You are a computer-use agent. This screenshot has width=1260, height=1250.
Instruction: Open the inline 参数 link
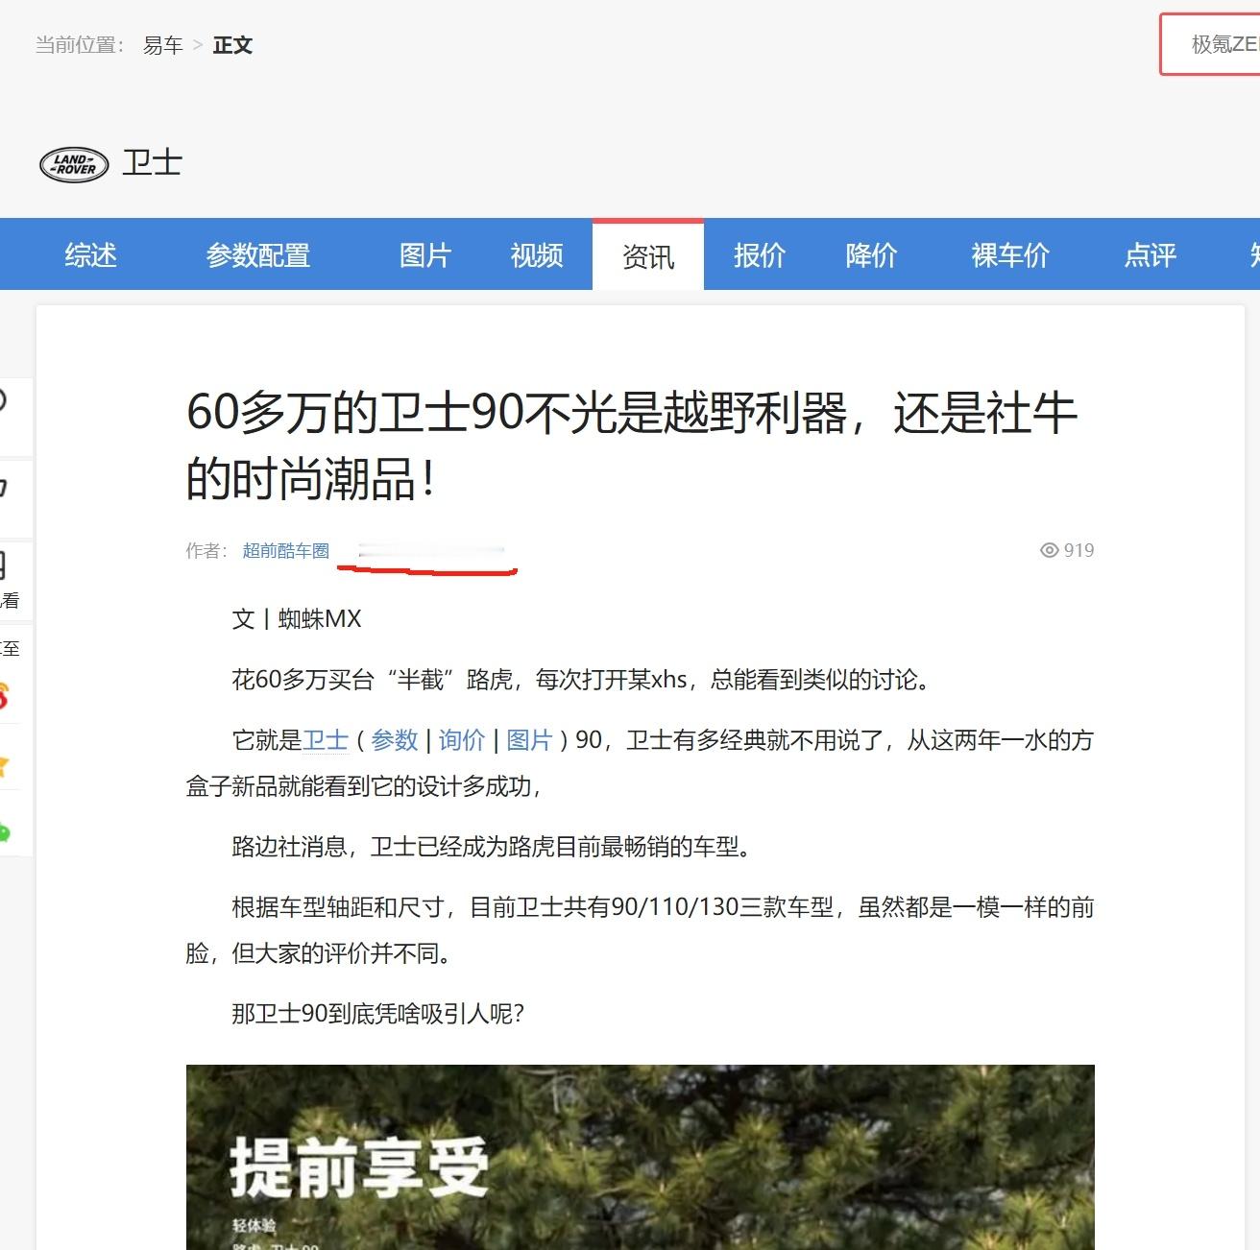395,740
